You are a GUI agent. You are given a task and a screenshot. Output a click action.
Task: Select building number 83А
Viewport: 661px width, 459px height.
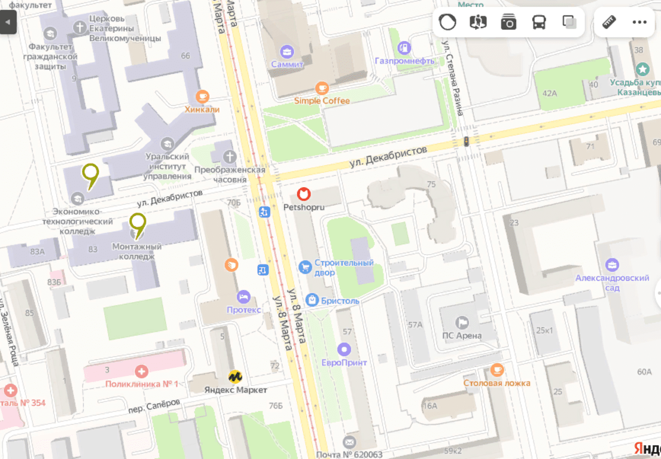[x=38, y=252]
